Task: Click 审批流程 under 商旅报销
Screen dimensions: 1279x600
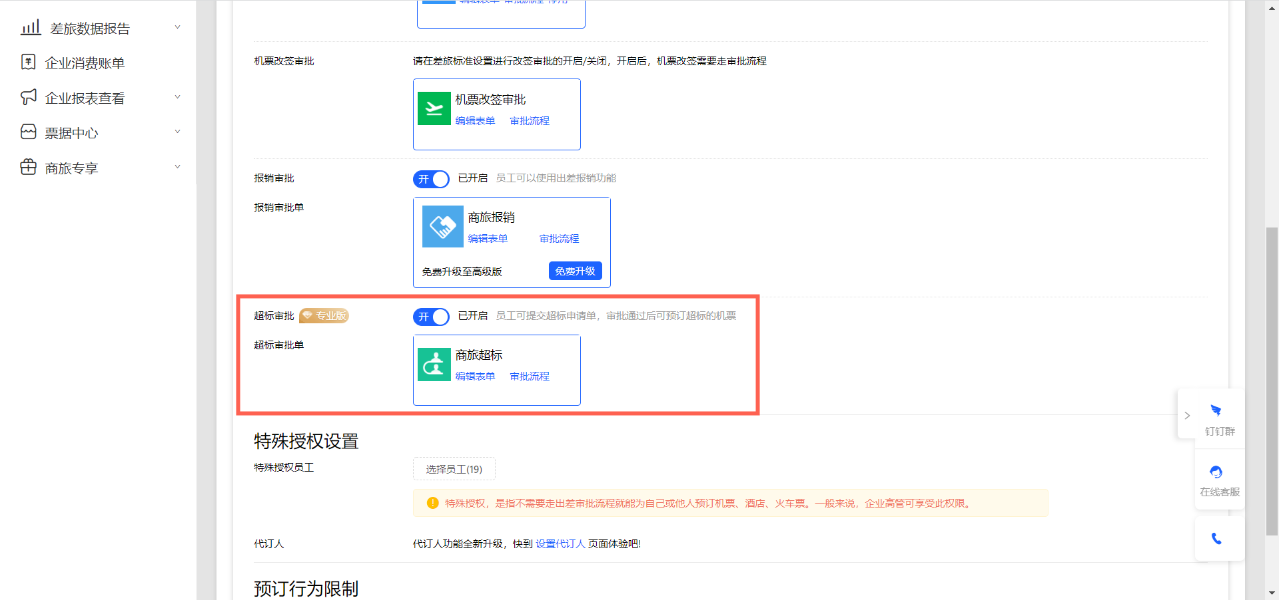Action: [559, 238]
